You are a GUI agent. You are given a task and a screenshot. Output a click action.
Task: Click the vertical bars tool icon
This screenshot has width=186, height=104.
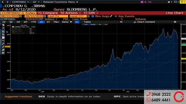coord(3,38)
